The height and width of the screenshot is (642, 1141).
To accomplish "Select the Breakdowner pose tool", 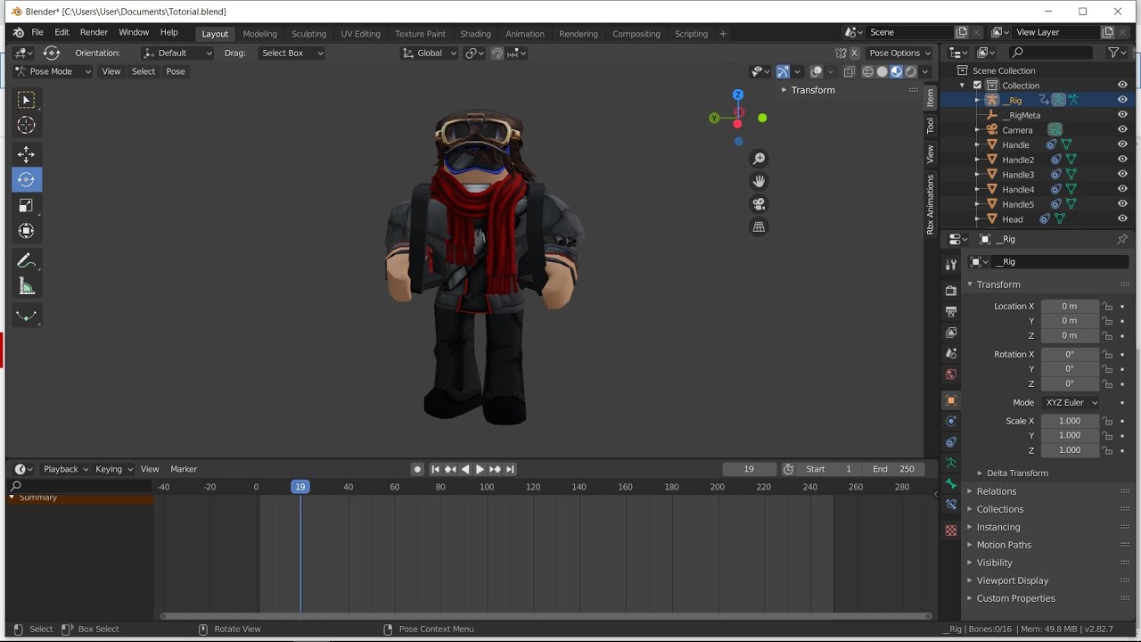I will coord(26,316).
